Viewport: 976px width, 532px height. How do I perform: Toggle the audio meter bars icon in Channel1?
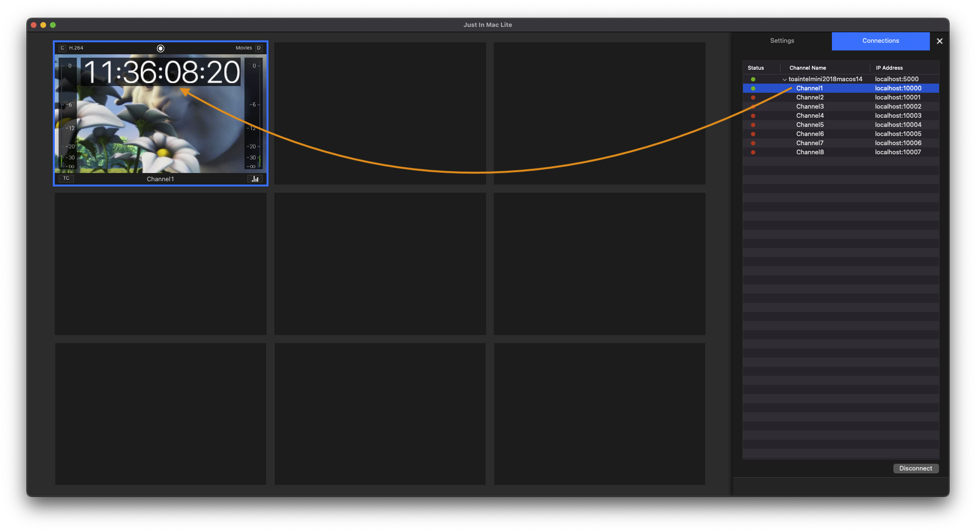tap(255, 179)
